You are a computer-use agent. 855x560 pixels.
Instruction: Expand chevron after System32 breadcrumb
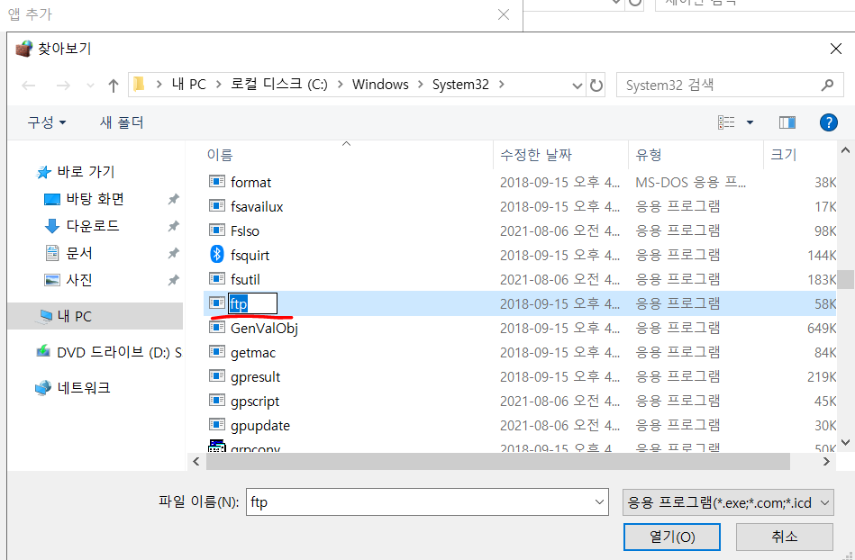point(501,85)
